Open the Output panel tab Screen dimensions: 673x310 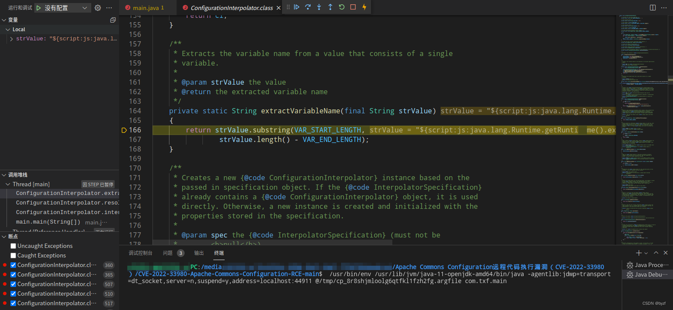click(x=199, y=253)
